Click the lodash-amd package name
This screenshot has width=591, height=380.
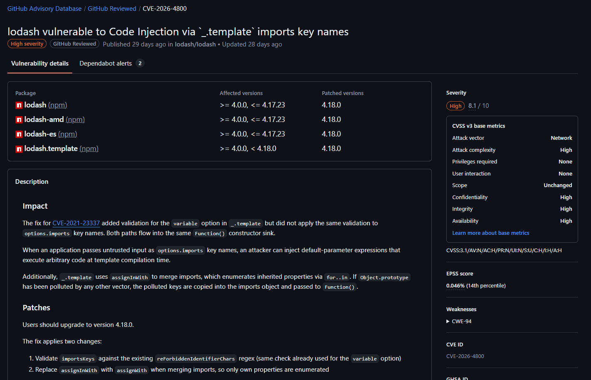coord(44,120)
